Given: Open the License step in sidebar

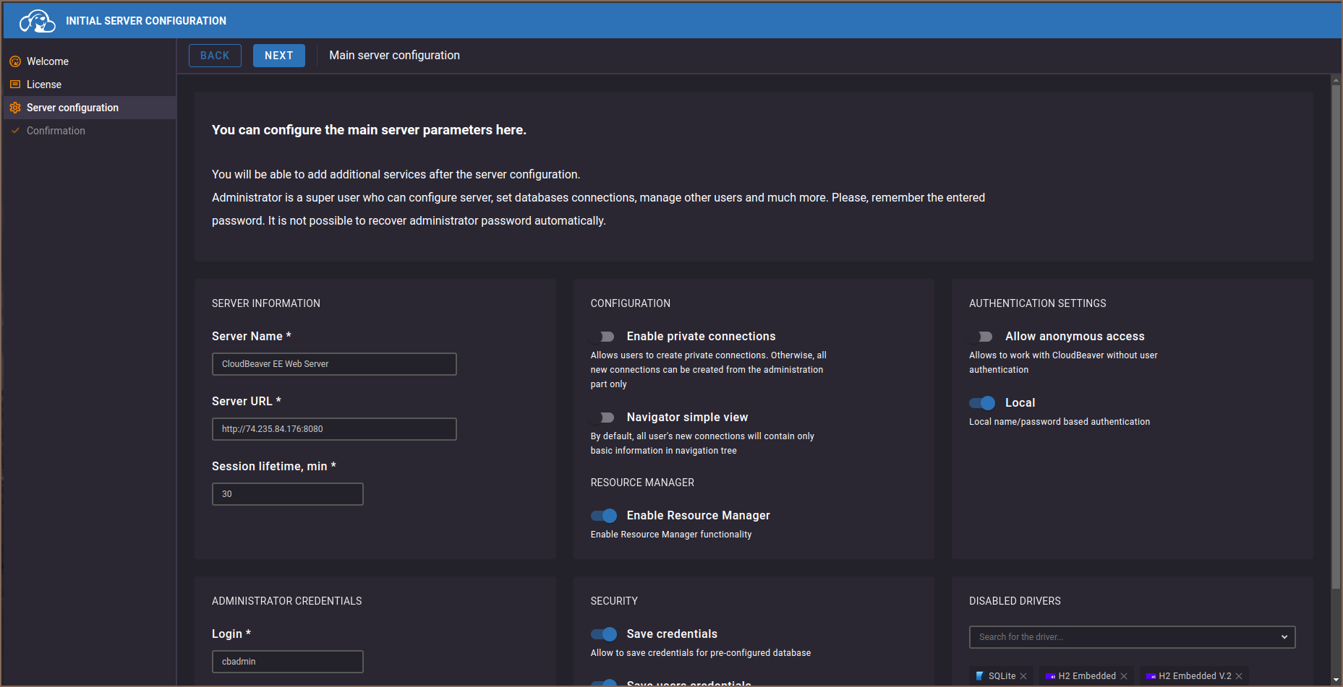Looking at the screenshot, I should pos(44,85).
